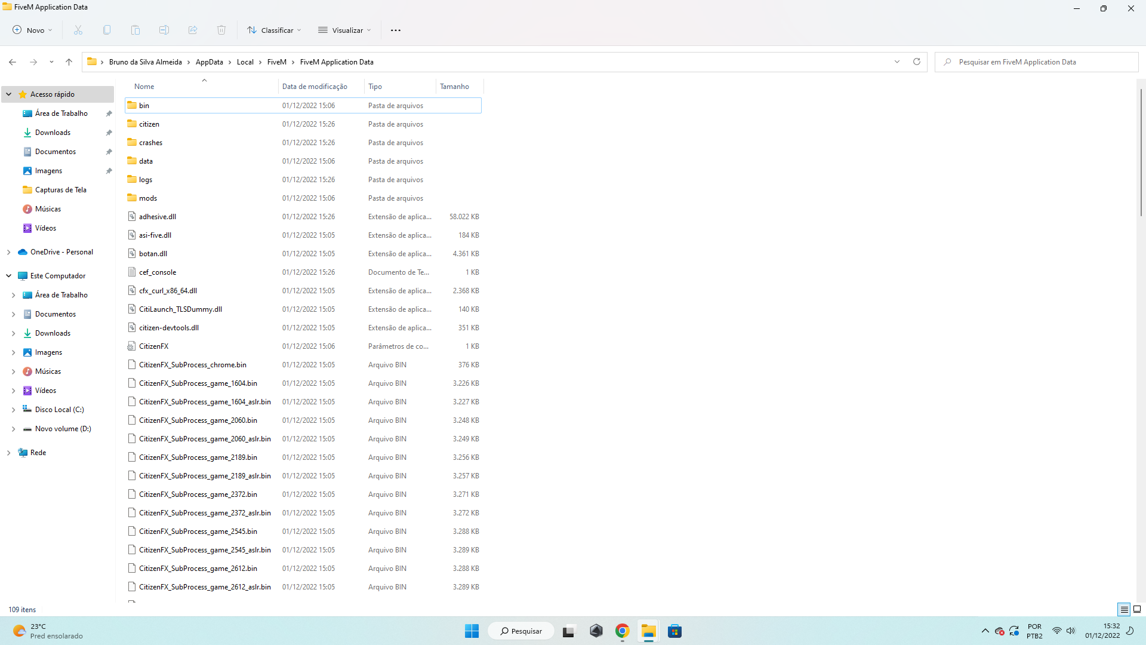Click the dark cube app on taskbar
Screen dimensions: 1146x645
596,631
